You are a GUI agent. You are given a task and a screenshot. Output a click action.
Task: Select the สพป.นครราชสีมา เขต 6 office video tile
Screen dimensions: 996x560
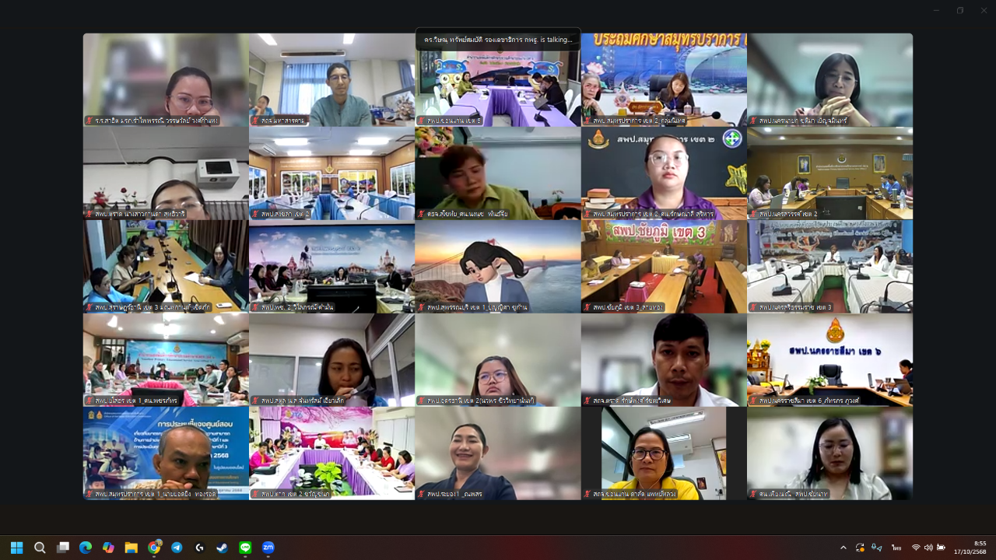(x=829, y=359)
